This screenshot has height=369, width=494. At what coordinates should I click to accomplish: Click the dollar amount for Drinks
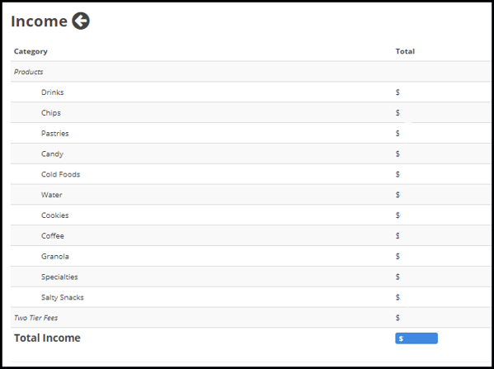point(398,92)
